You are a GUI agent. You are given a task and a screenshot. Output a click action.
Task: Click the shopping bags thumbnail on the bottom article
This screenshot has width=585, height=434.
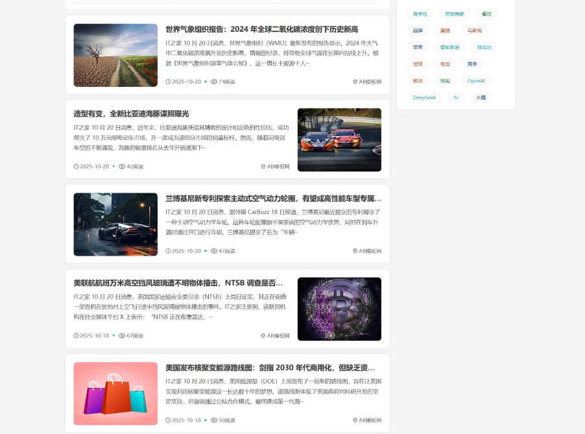tap(115, 393)
